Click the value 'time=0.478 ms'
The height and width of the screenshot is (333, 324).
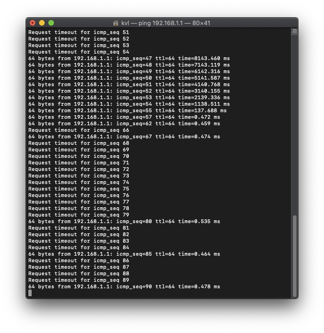coord(199,287)
